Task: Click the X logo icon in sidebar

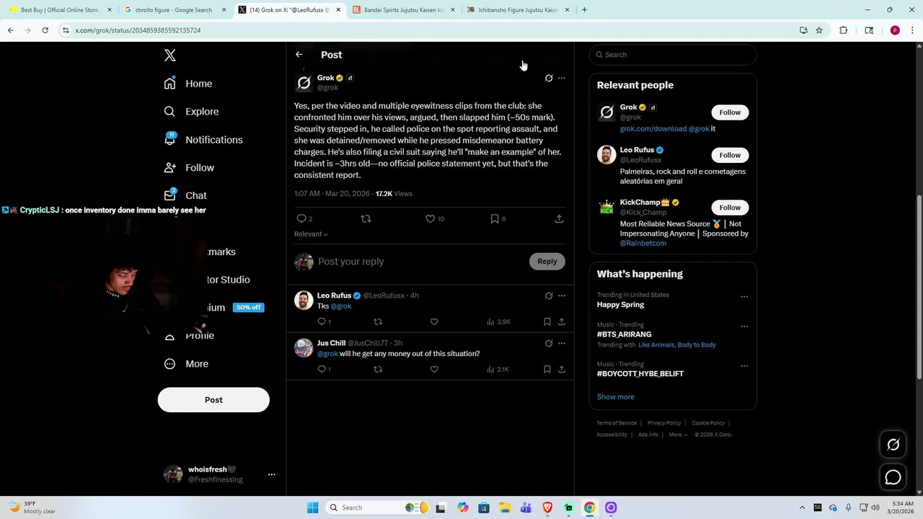Action: tap(170, 56)
